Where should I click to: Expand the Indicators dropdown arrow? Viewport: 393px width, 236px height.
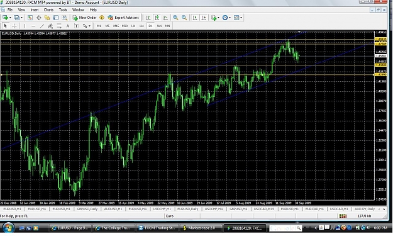218,18
